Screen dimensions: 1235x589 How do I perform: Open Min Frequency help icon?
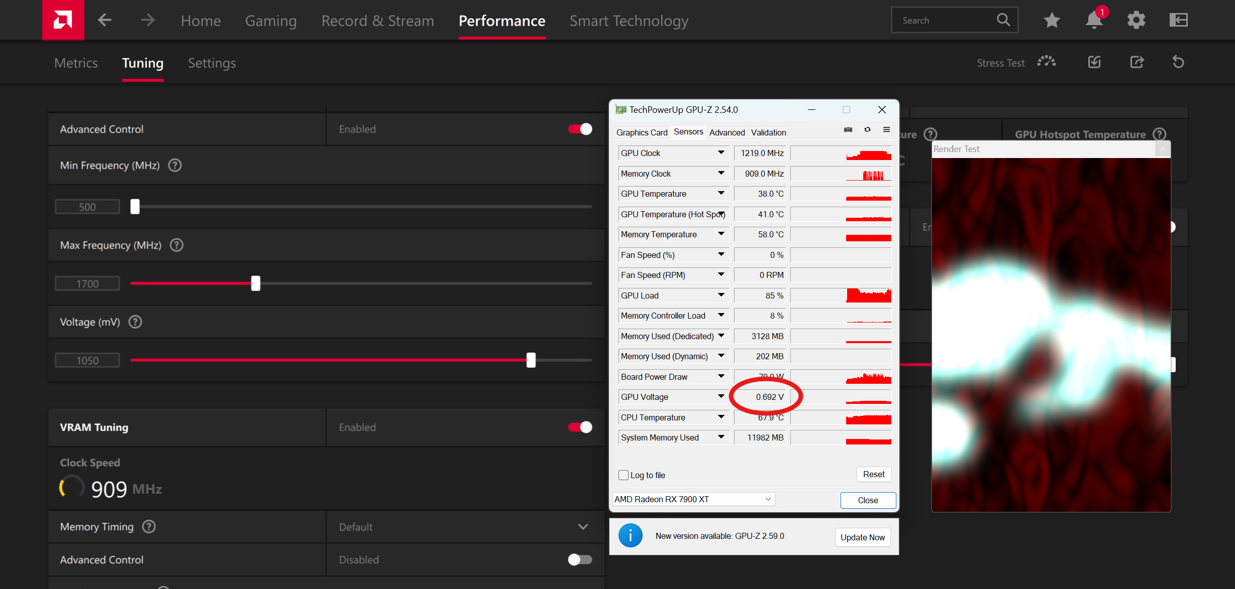pyautogui.click(x=175, y=165)
